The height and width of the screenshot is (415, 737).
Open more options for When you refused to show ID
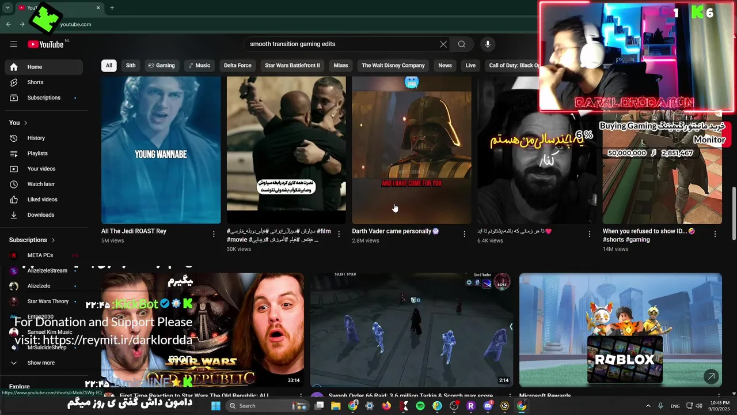[x=715, y=234]
